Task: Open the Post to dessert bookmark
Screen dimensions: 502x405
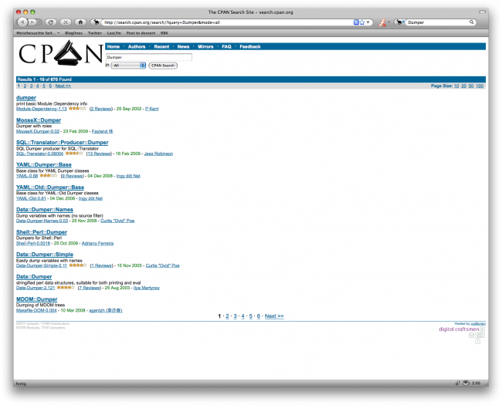Action: pos(141,33)
